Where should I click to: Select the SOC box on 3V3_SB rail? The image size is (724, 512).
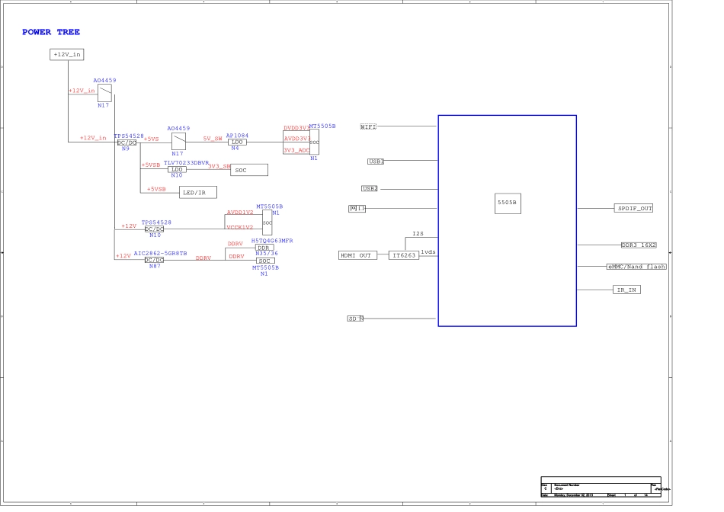pos(249,170)
